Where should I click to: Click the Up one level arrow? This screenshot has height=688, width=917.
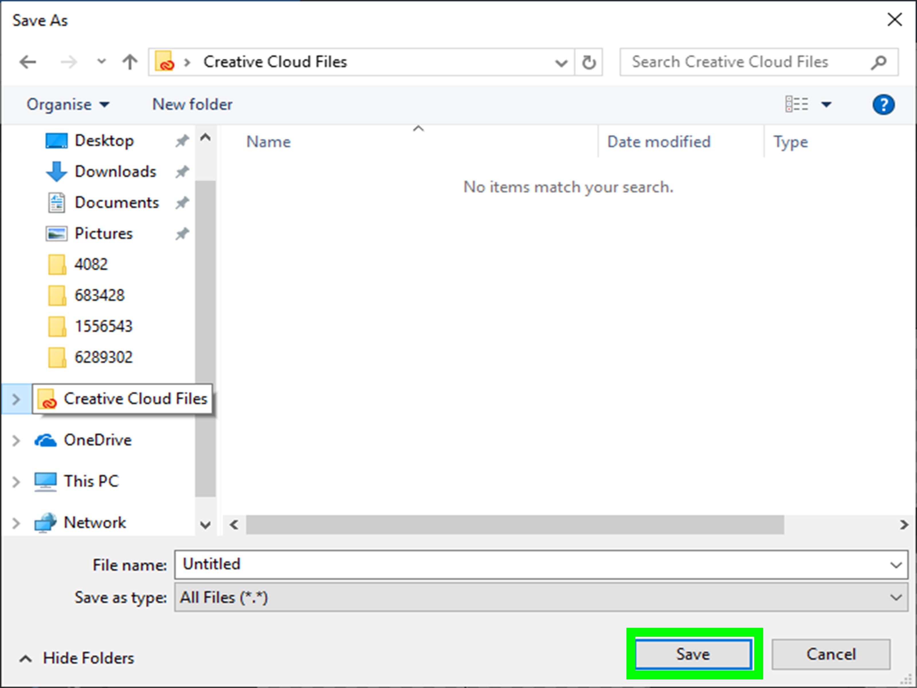tap(130, 62)
